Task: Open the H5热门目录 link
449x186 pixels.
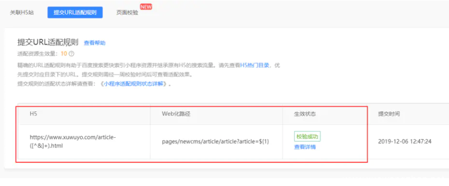Action: pos(255,65)
